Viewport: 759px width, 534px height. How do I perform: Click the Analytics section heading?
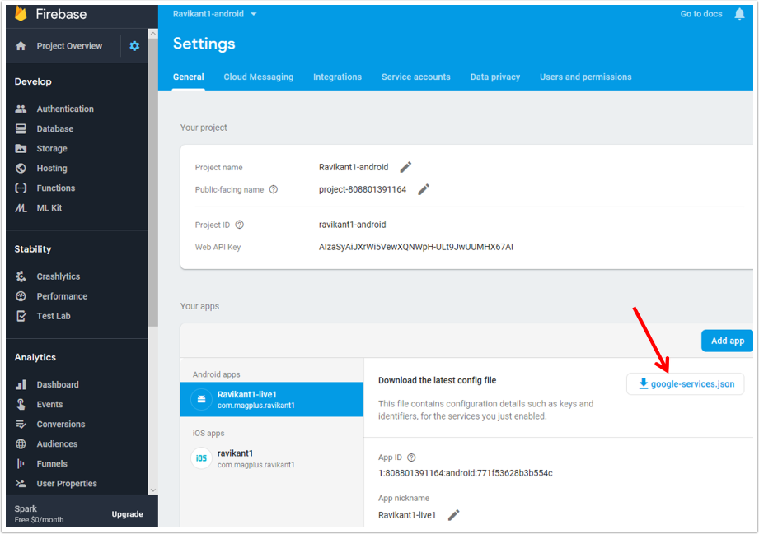pyautogui.click(x=35, y=358)
